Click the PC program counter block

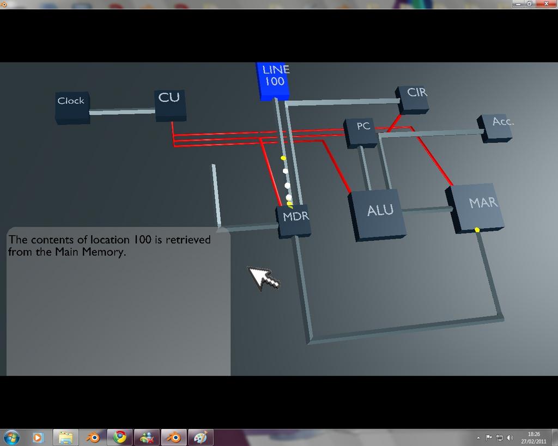[x=361, y=133]
